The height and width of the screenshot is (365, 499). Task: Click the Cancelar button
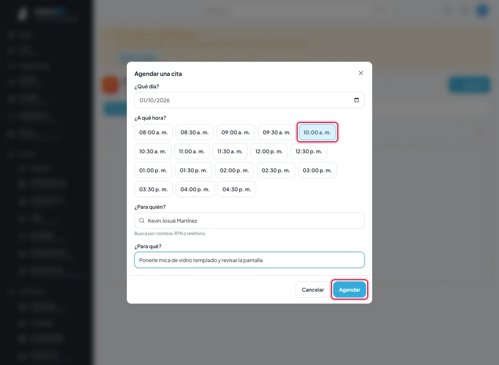[313, 289]
